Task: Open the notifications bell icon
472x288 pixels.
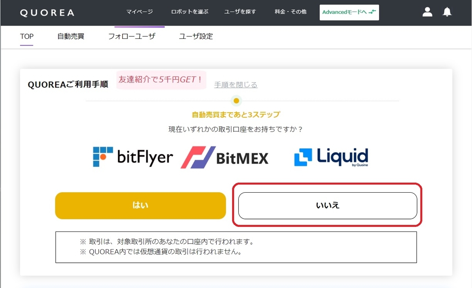Action: tap(447, 12)
